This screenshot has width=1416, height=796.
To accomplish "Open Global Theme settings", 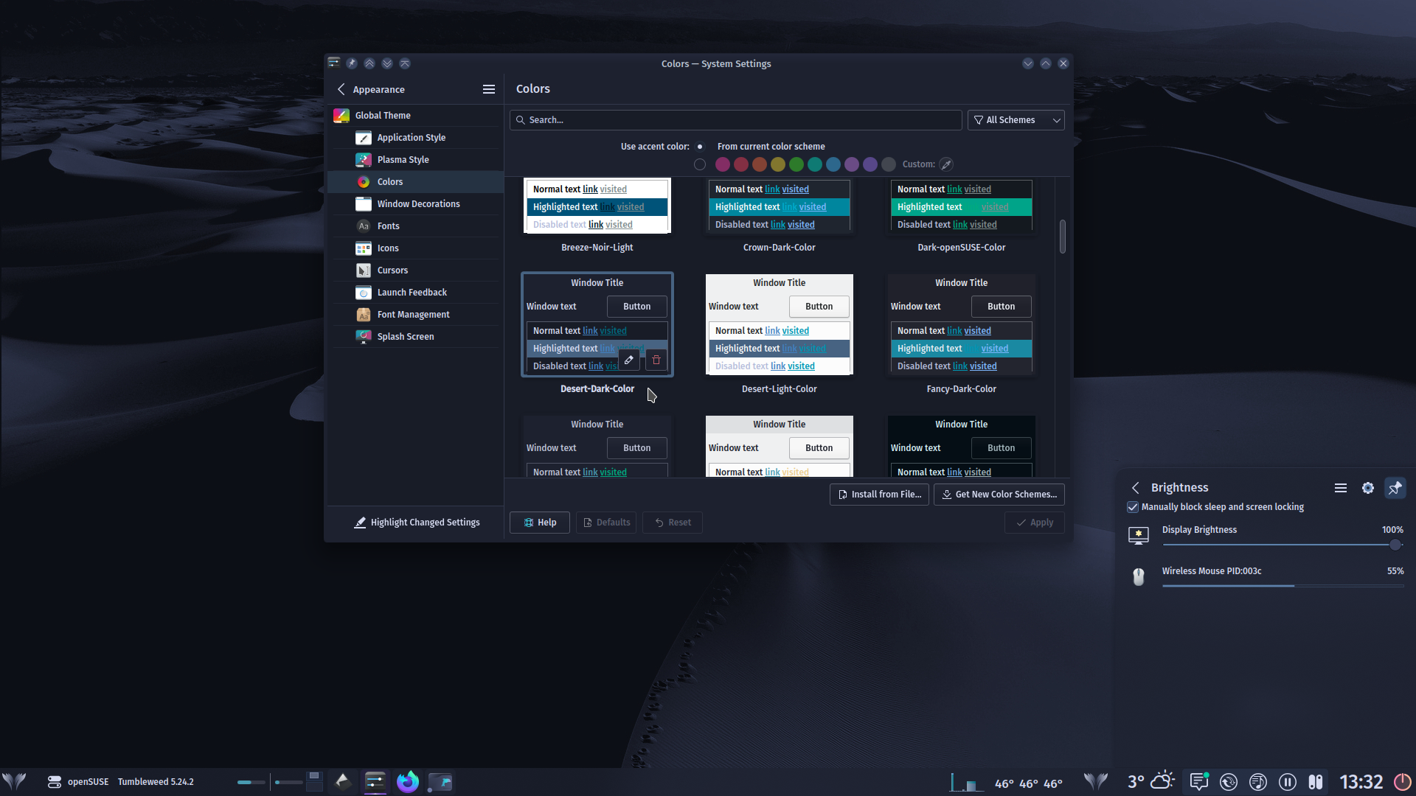I will 415,116.
